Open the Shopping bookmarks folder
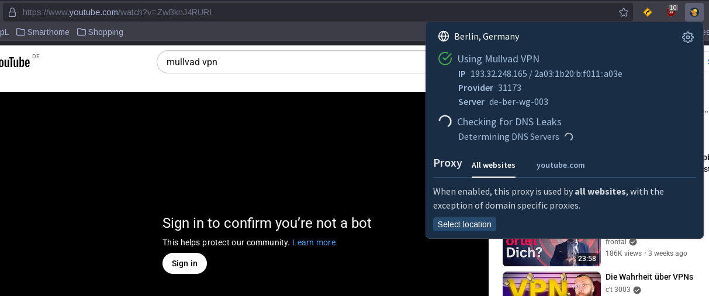709x296 pixels. point(100,32)
